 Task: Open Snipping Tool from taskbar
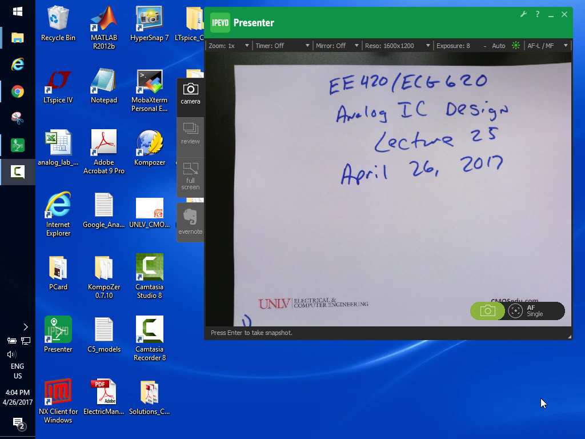point(18,118)
